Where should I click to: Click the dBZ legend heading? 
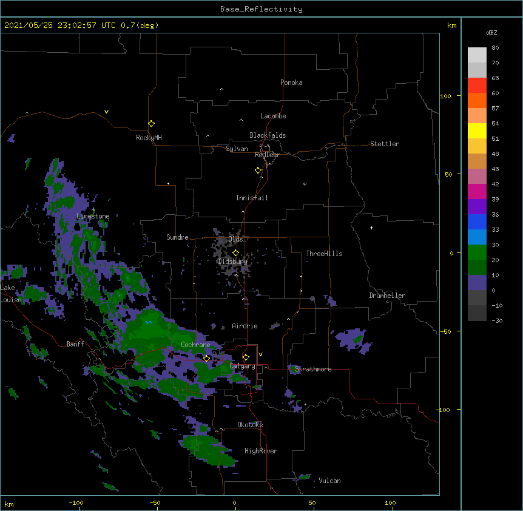pos(491,32)
